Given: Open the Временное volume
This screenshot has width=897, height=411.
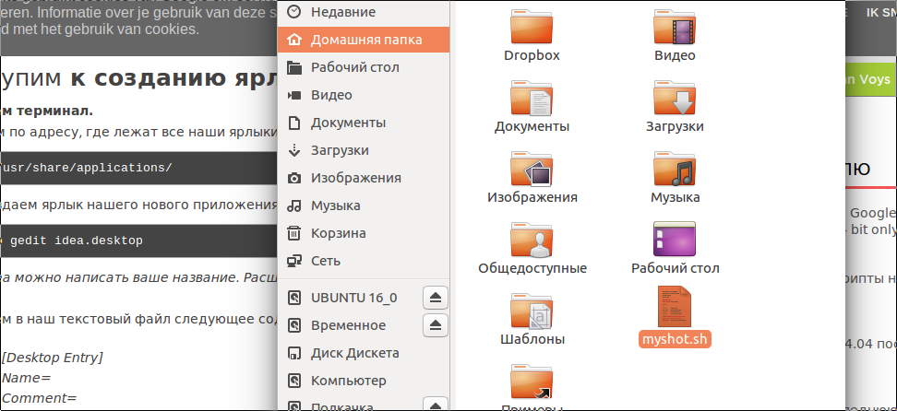Looking at the screenshot, I should [348, 325].
